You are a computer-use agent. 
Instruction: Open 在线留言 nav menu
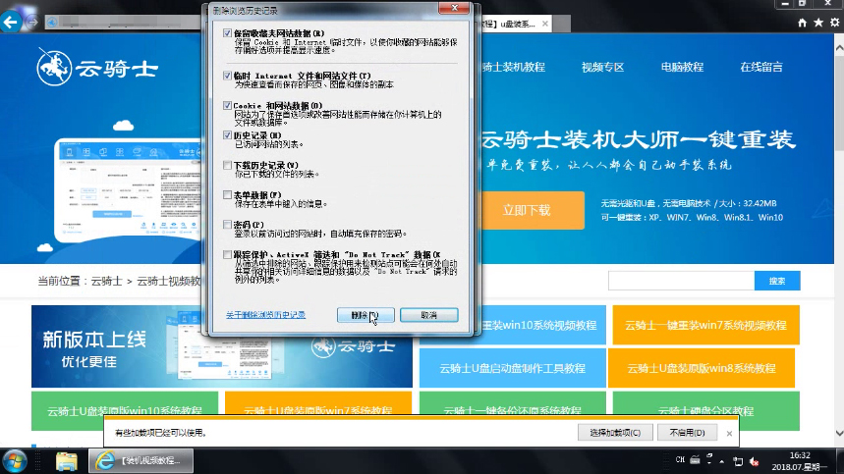pos(761,67)
